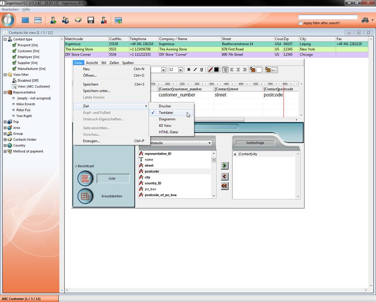This screenshot has height=302, width=376.
Task: Toggle the Prospect [On] contact type
Action: pos(27,45)
